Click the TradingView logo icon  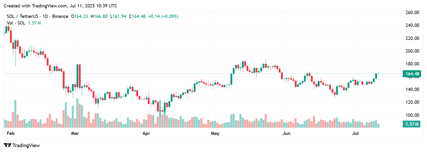tap(7, 145)
